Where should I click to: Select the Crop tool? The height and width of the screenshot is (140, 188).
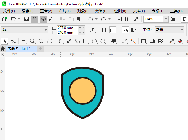click(x=24, y=41)
